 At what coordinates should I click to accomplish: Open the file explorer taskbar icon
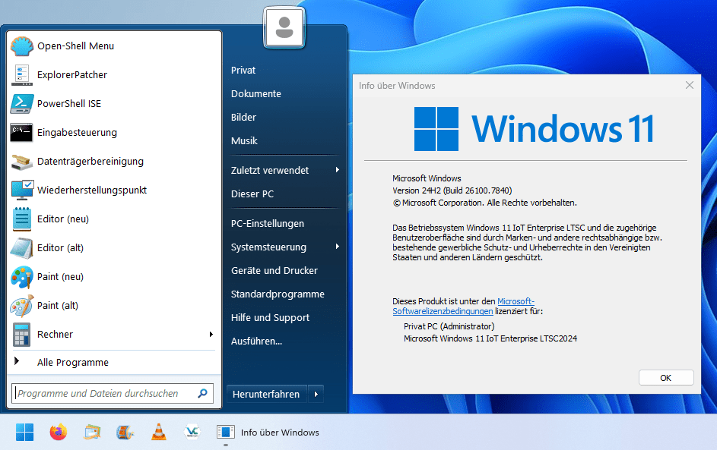[92, 433]
